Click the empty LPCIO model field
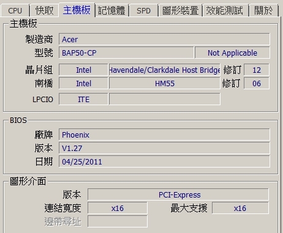 [x=165, y=99]
